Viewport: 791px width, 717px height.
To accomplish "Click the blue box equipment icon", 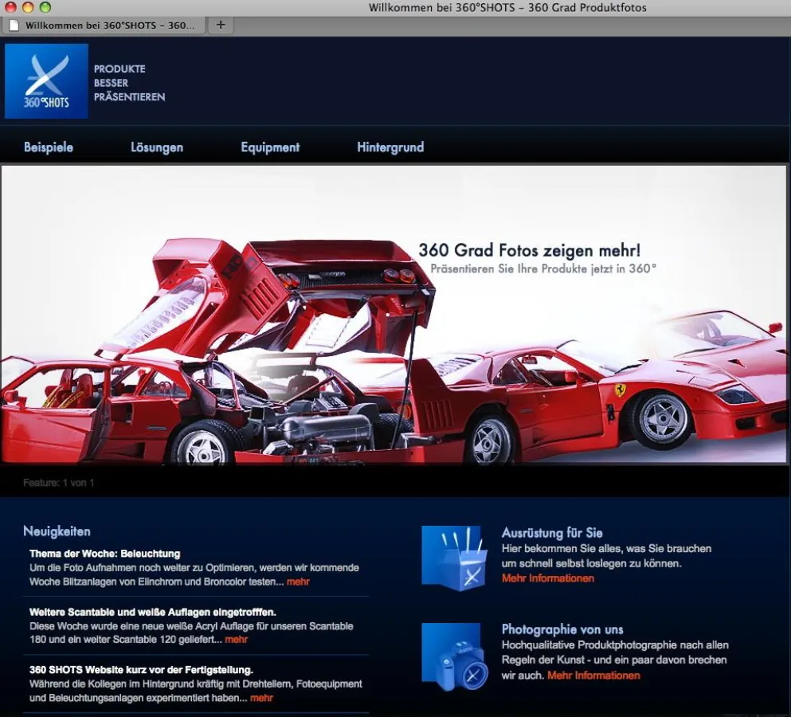I will click(x=453, y=558).
